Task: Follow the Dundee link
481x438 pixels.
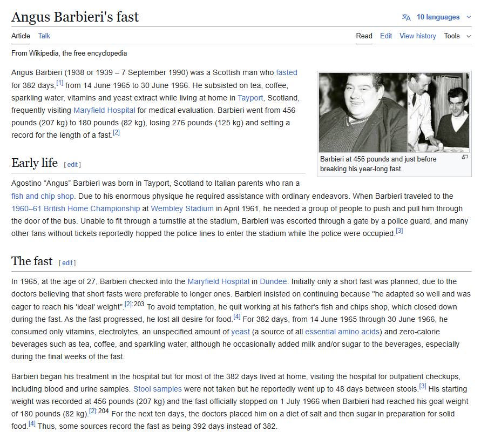Action: coord(273,281)
